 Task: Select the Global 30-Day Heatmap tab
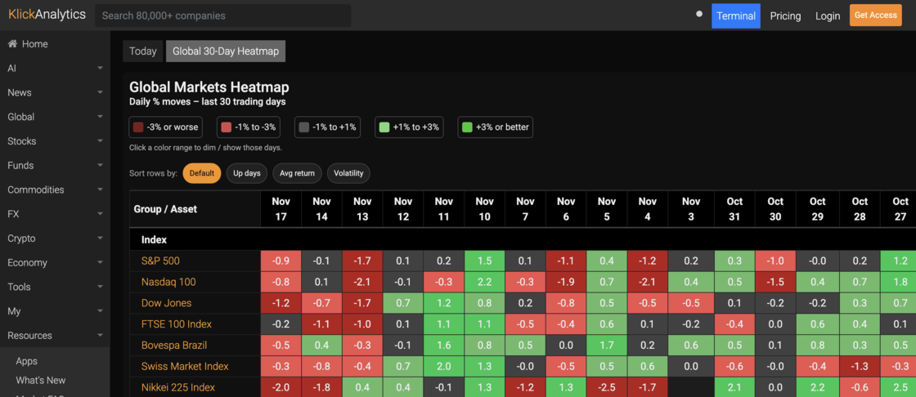pyautogui.click(x=226, y=51)
